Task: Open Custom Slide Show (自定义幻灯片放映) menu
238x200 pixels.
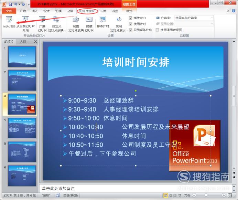Action: tap(57, 24)
